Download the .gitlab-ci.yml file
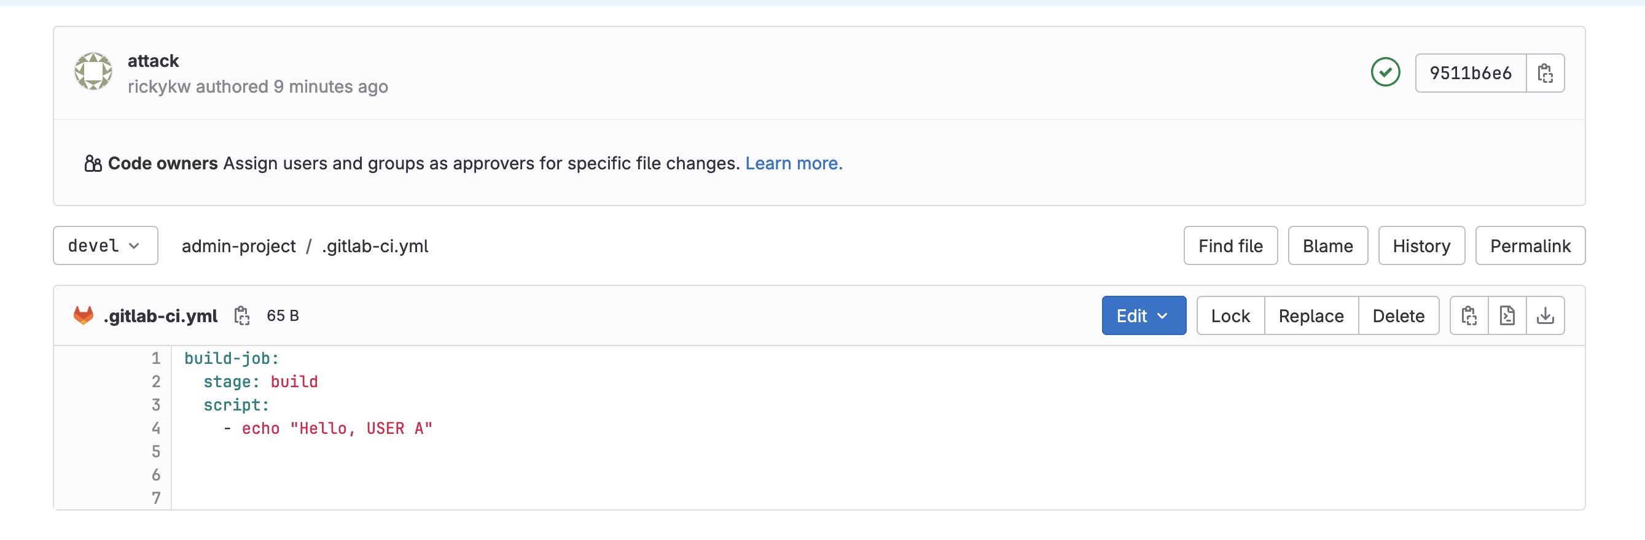 pyautogui.click(x=1545, y=315)
